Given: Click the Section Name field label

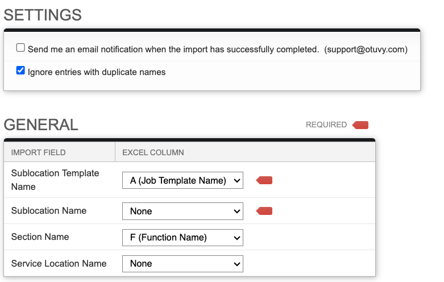Looking at the screenshot, I should [x=40, y=237].
